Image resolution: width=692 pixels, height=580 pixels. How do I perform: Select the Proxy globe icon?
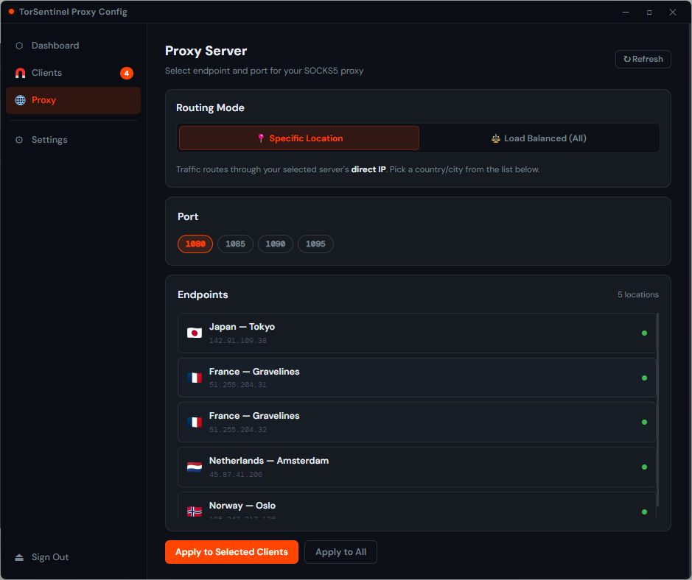point(21,100)
